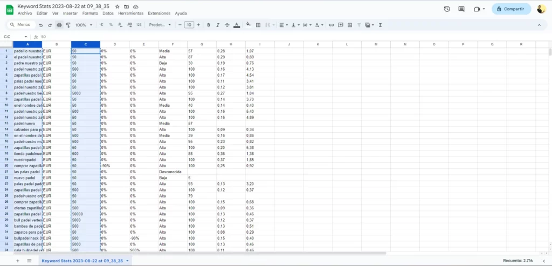Open the Google Sheets home icon
The height and width of the screenshot is (266, 552).
[10, 10]
